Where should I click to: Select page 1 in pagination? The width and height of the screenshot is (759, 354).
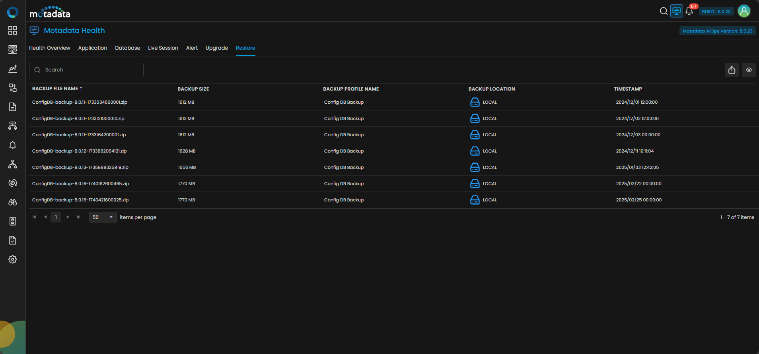[x=56, y=217]
